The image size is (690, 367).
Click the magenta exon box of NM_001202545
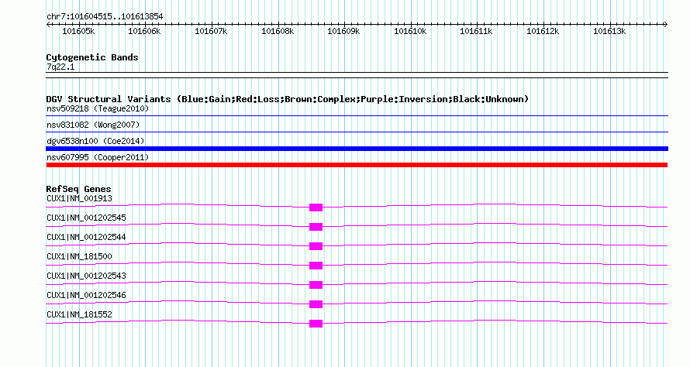pyautogui.click(x=316, y=227)
